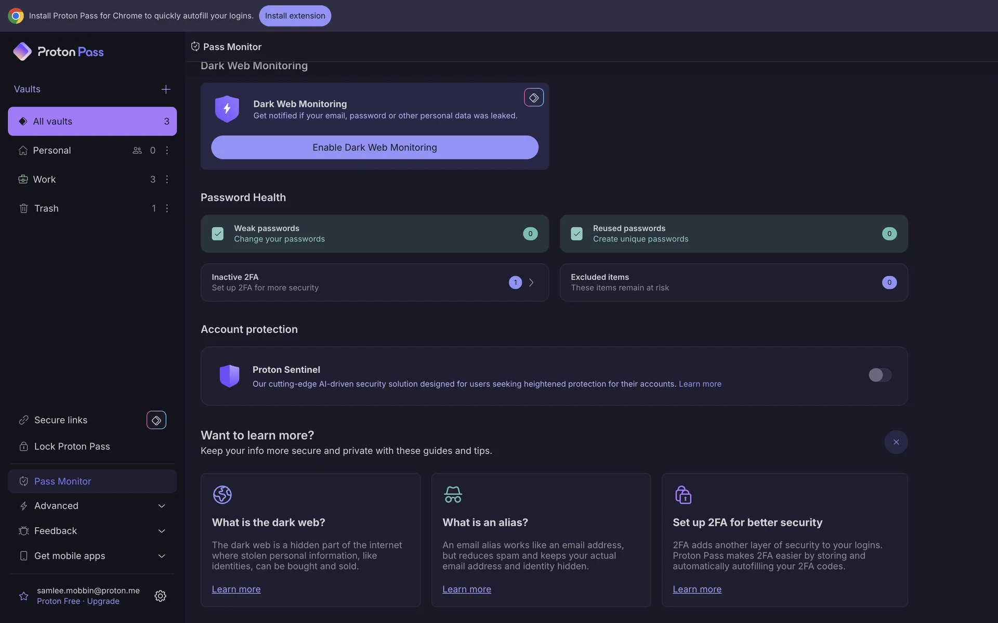Open three-dot menu for Trash

click(167, 208)
